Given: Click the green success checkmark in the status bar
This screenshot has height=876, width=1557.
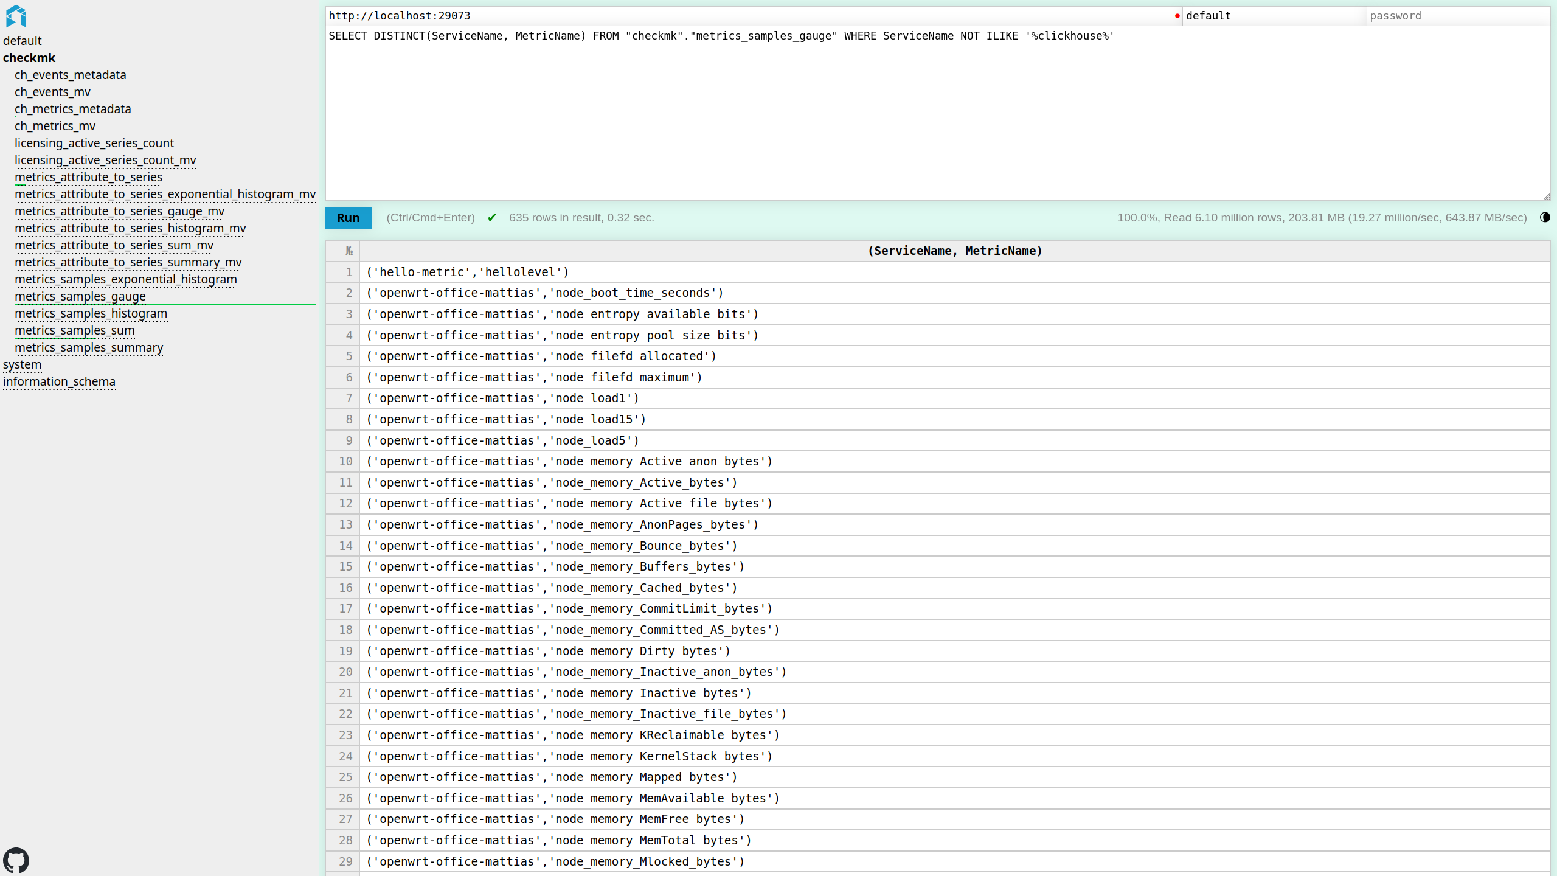Looking at the screenshot, I should tap(492, 217).
